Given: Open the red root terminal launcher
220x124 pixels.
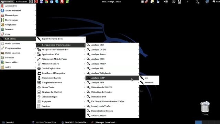Looking at the screenshot, I should pyautogui.click(x=36, y=2).
